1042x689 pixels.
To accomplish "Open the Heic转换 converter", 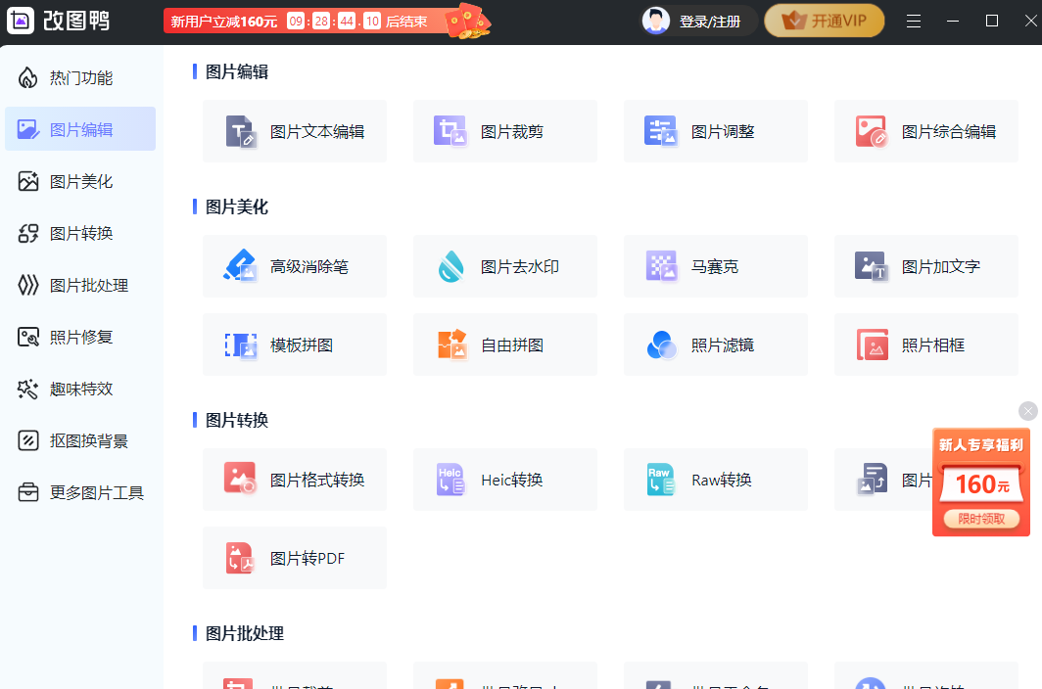I will click(x=504, y=480).
